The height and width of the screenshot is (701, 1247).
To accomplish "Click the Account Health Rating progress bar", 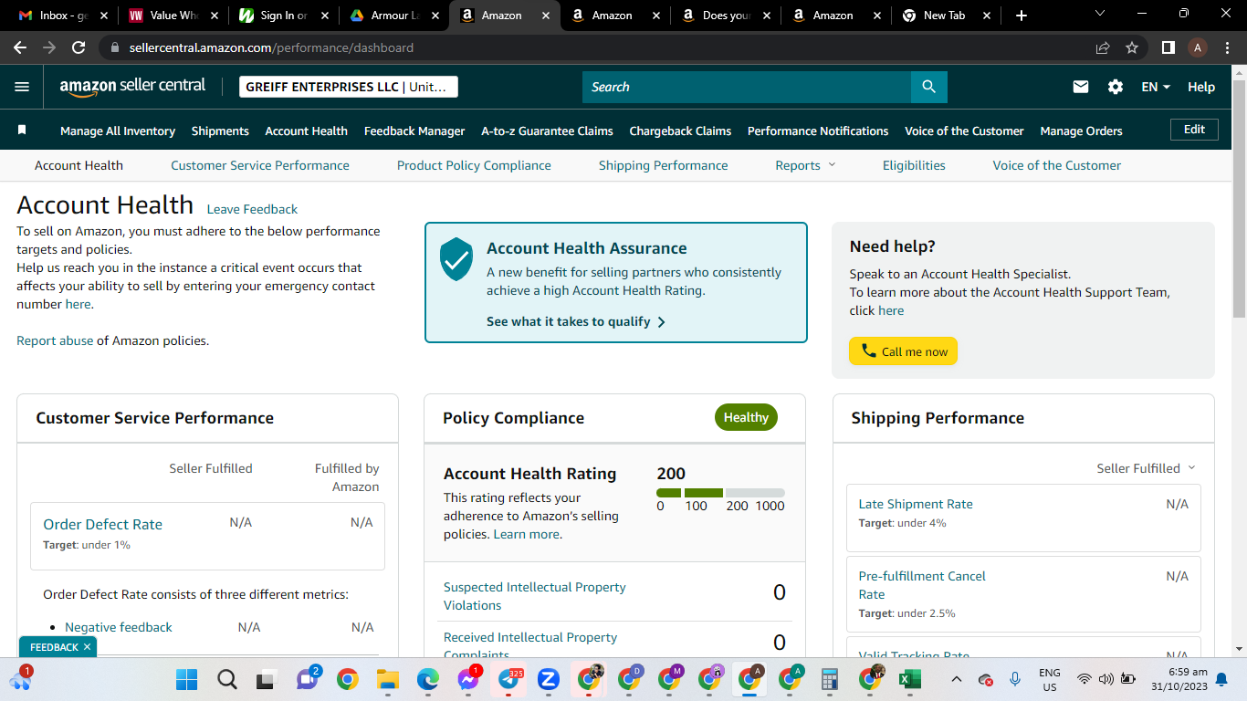I will pos(720,493).
